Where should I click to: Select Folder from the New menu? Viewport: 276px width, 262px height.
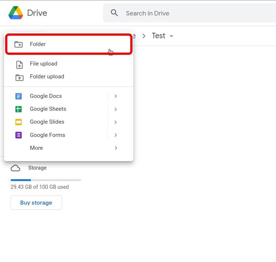click(69, 44)
